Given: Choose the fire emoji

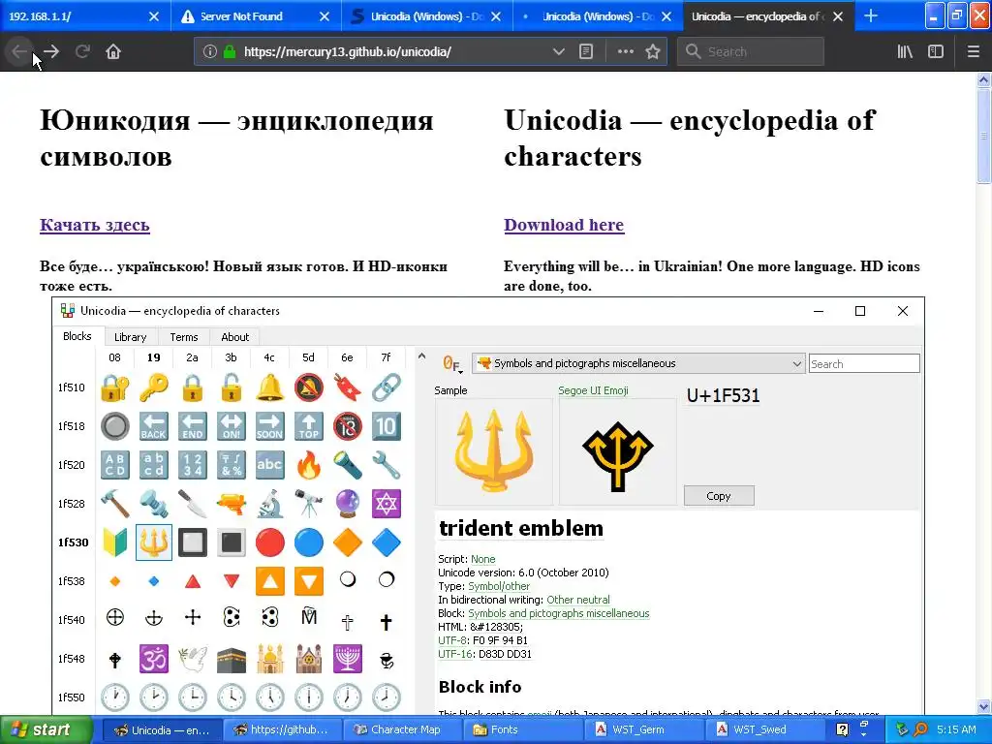Looking at the screenshot, I should [308, 465].
